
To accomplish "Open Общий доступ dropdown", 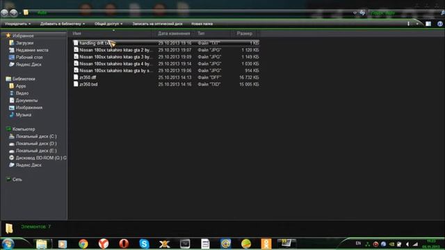I will click(x=108, y=24).
